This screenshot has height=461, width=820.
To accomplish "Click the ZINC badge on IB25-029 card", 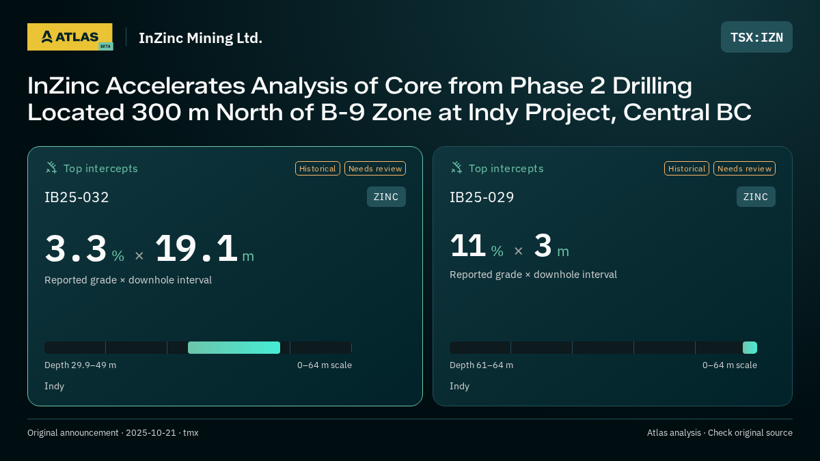I will pos(756,197).
